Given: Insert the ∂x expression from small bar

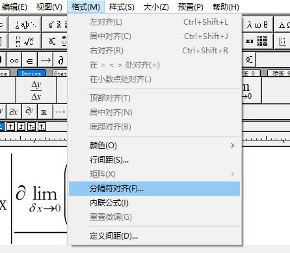Looking at the screenshot, I should (x=14, y=111).
